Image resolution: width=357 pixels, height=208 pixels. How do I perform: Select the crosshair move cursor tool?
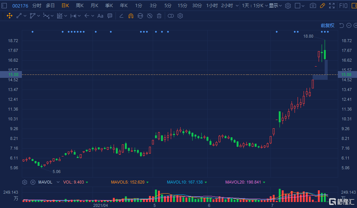[x=9, y=16]
